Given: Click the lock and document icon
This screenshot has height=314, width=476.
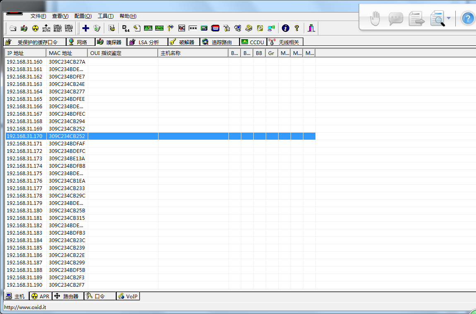Looking at the screenshot, I should point(226,29).
